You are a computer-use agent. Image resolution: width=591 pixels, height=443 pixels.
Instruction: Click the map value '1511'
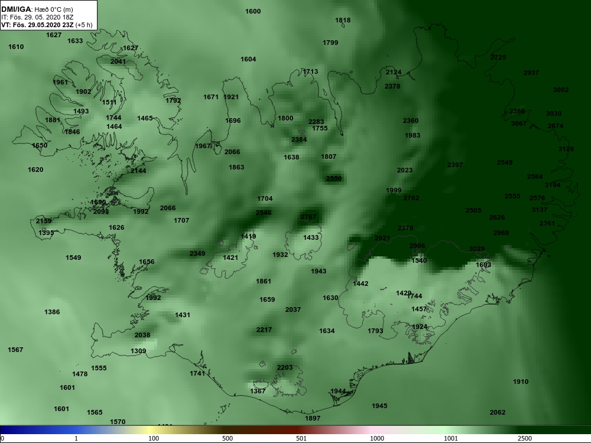(109, 102)
